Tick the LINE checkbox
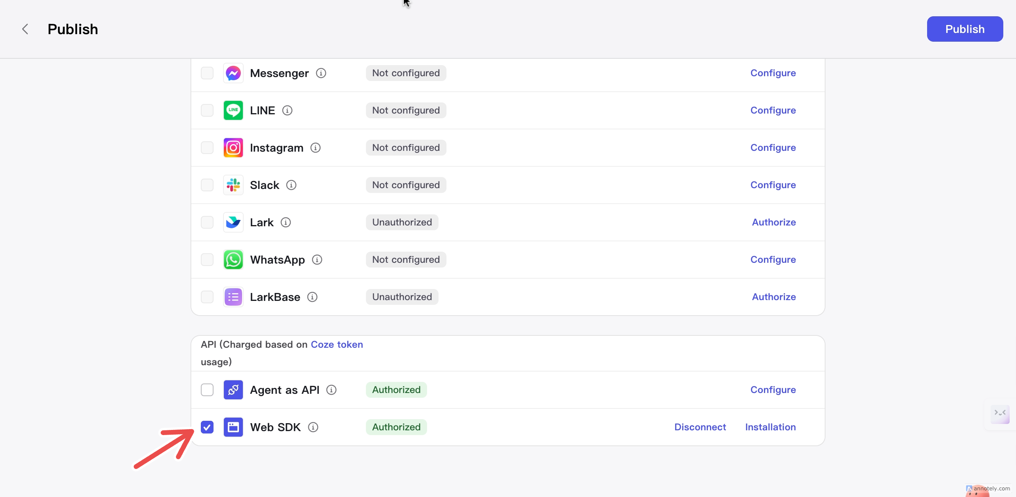Viewport: 1016px width, 497px height. pos(207,110)
